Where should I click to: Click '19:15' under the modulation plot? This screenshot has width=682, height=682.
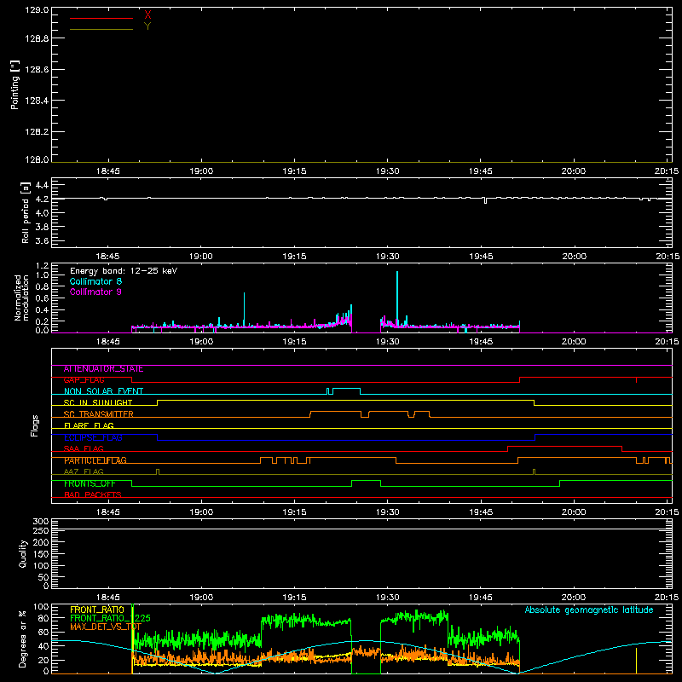tap(294, 342)
